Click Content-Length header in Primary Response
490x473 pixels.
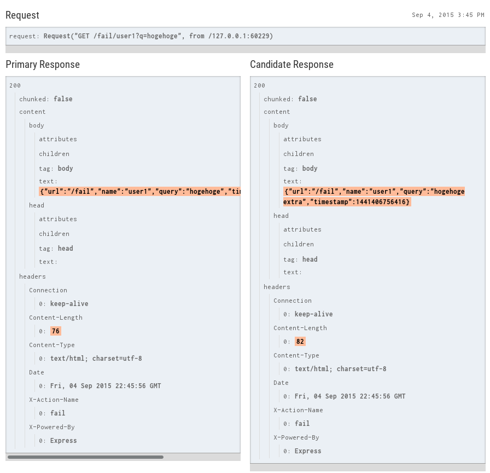tap(56, 318)
